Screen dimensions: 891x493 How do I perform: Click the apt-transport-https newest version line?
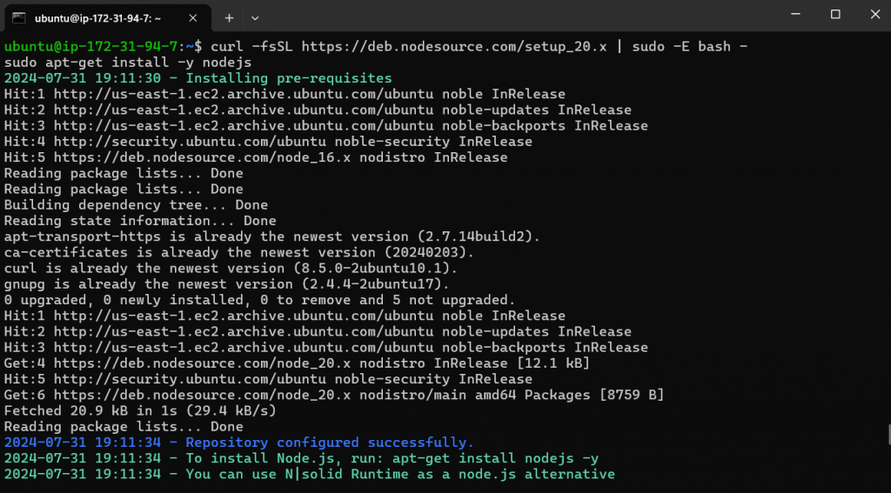[272, 237]
